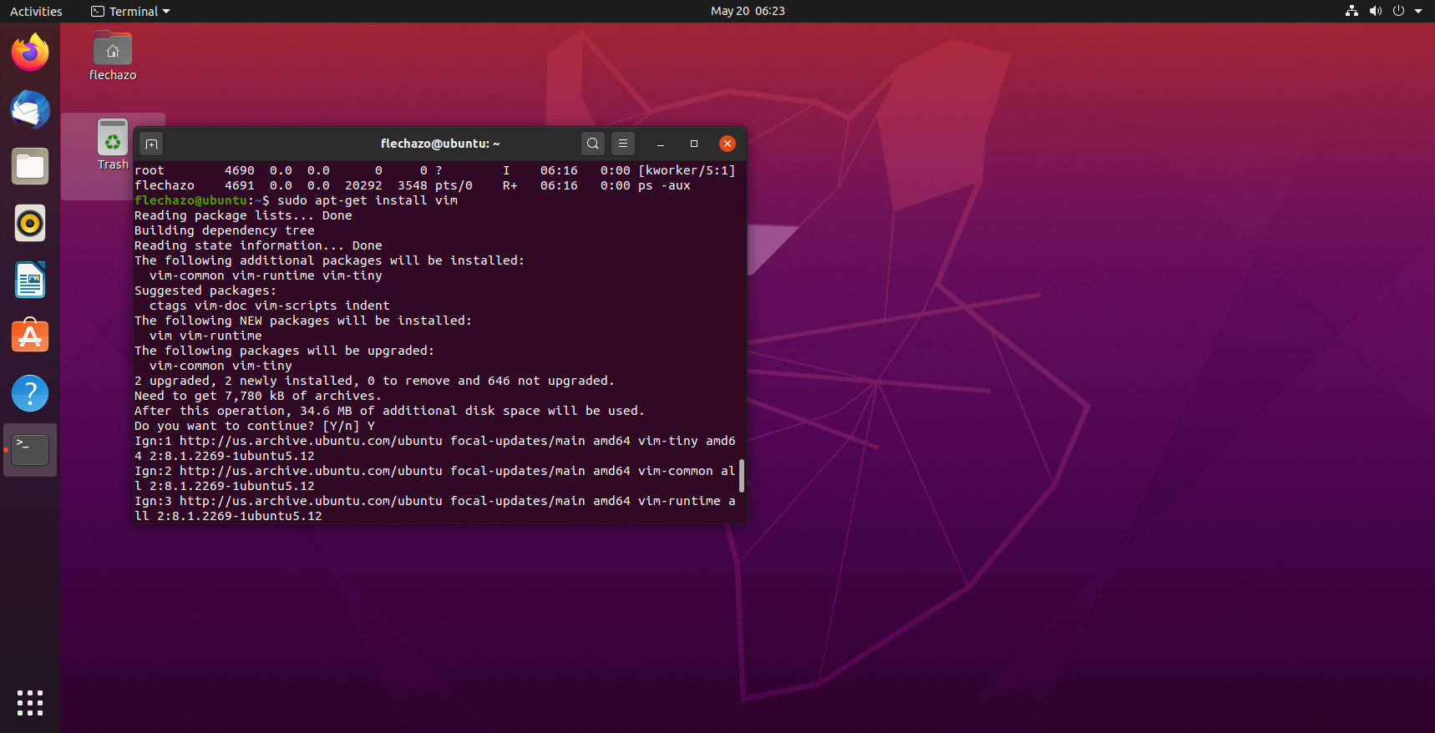Open the terminal search icon
1435x733 pixels.
tap(592, 144)
